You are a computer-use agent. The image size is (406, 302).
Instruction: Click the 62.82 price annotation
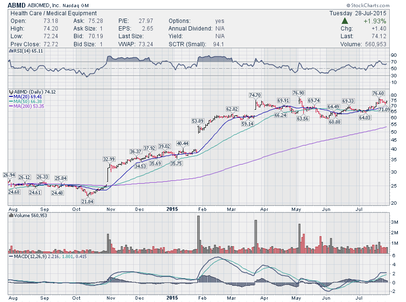pos(232,109)
